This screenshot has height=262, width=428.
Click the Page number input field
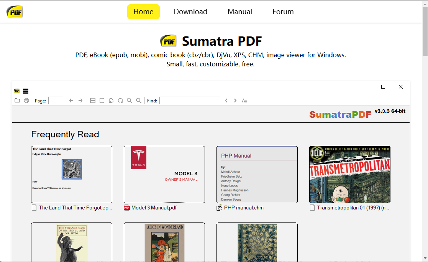pos(56,101)
